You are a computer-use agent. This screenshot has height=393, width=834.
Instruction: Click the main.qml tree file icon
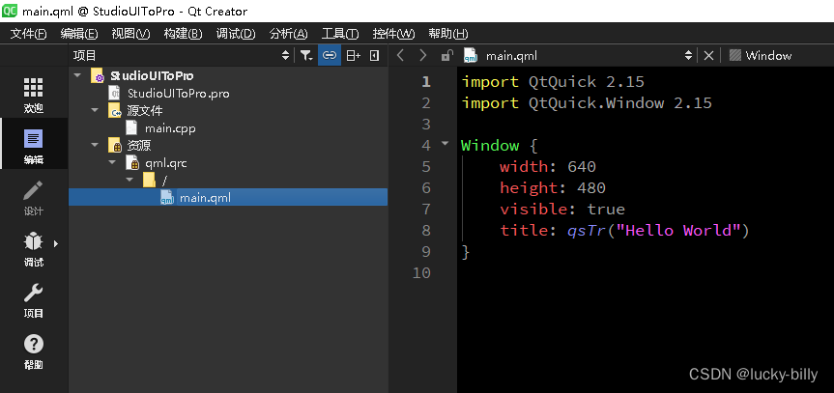click(167, 198)
